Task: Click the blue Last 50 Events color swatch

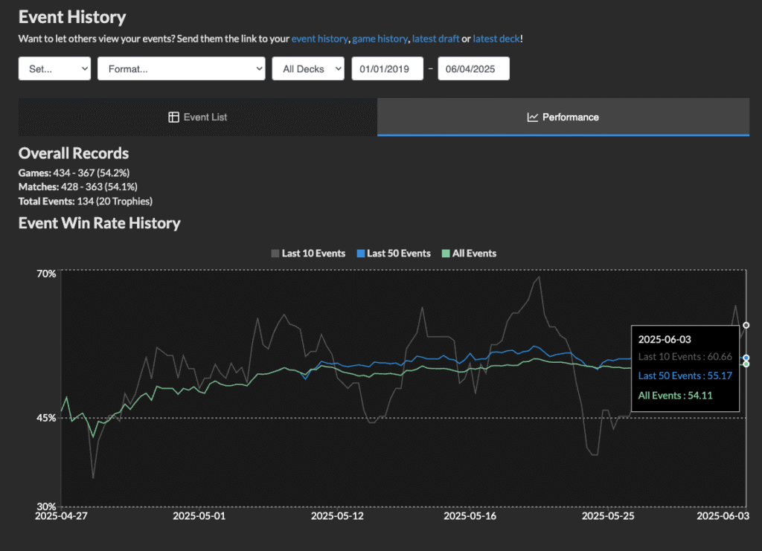Action: [361, 254]
